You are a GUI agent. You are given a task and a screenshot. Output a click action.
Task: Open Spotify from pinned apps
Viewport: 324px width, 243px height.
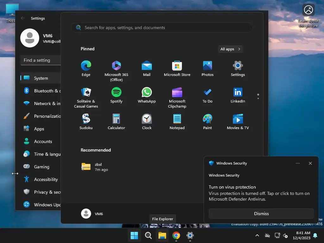pyautogui.click(x=116, y=96)
